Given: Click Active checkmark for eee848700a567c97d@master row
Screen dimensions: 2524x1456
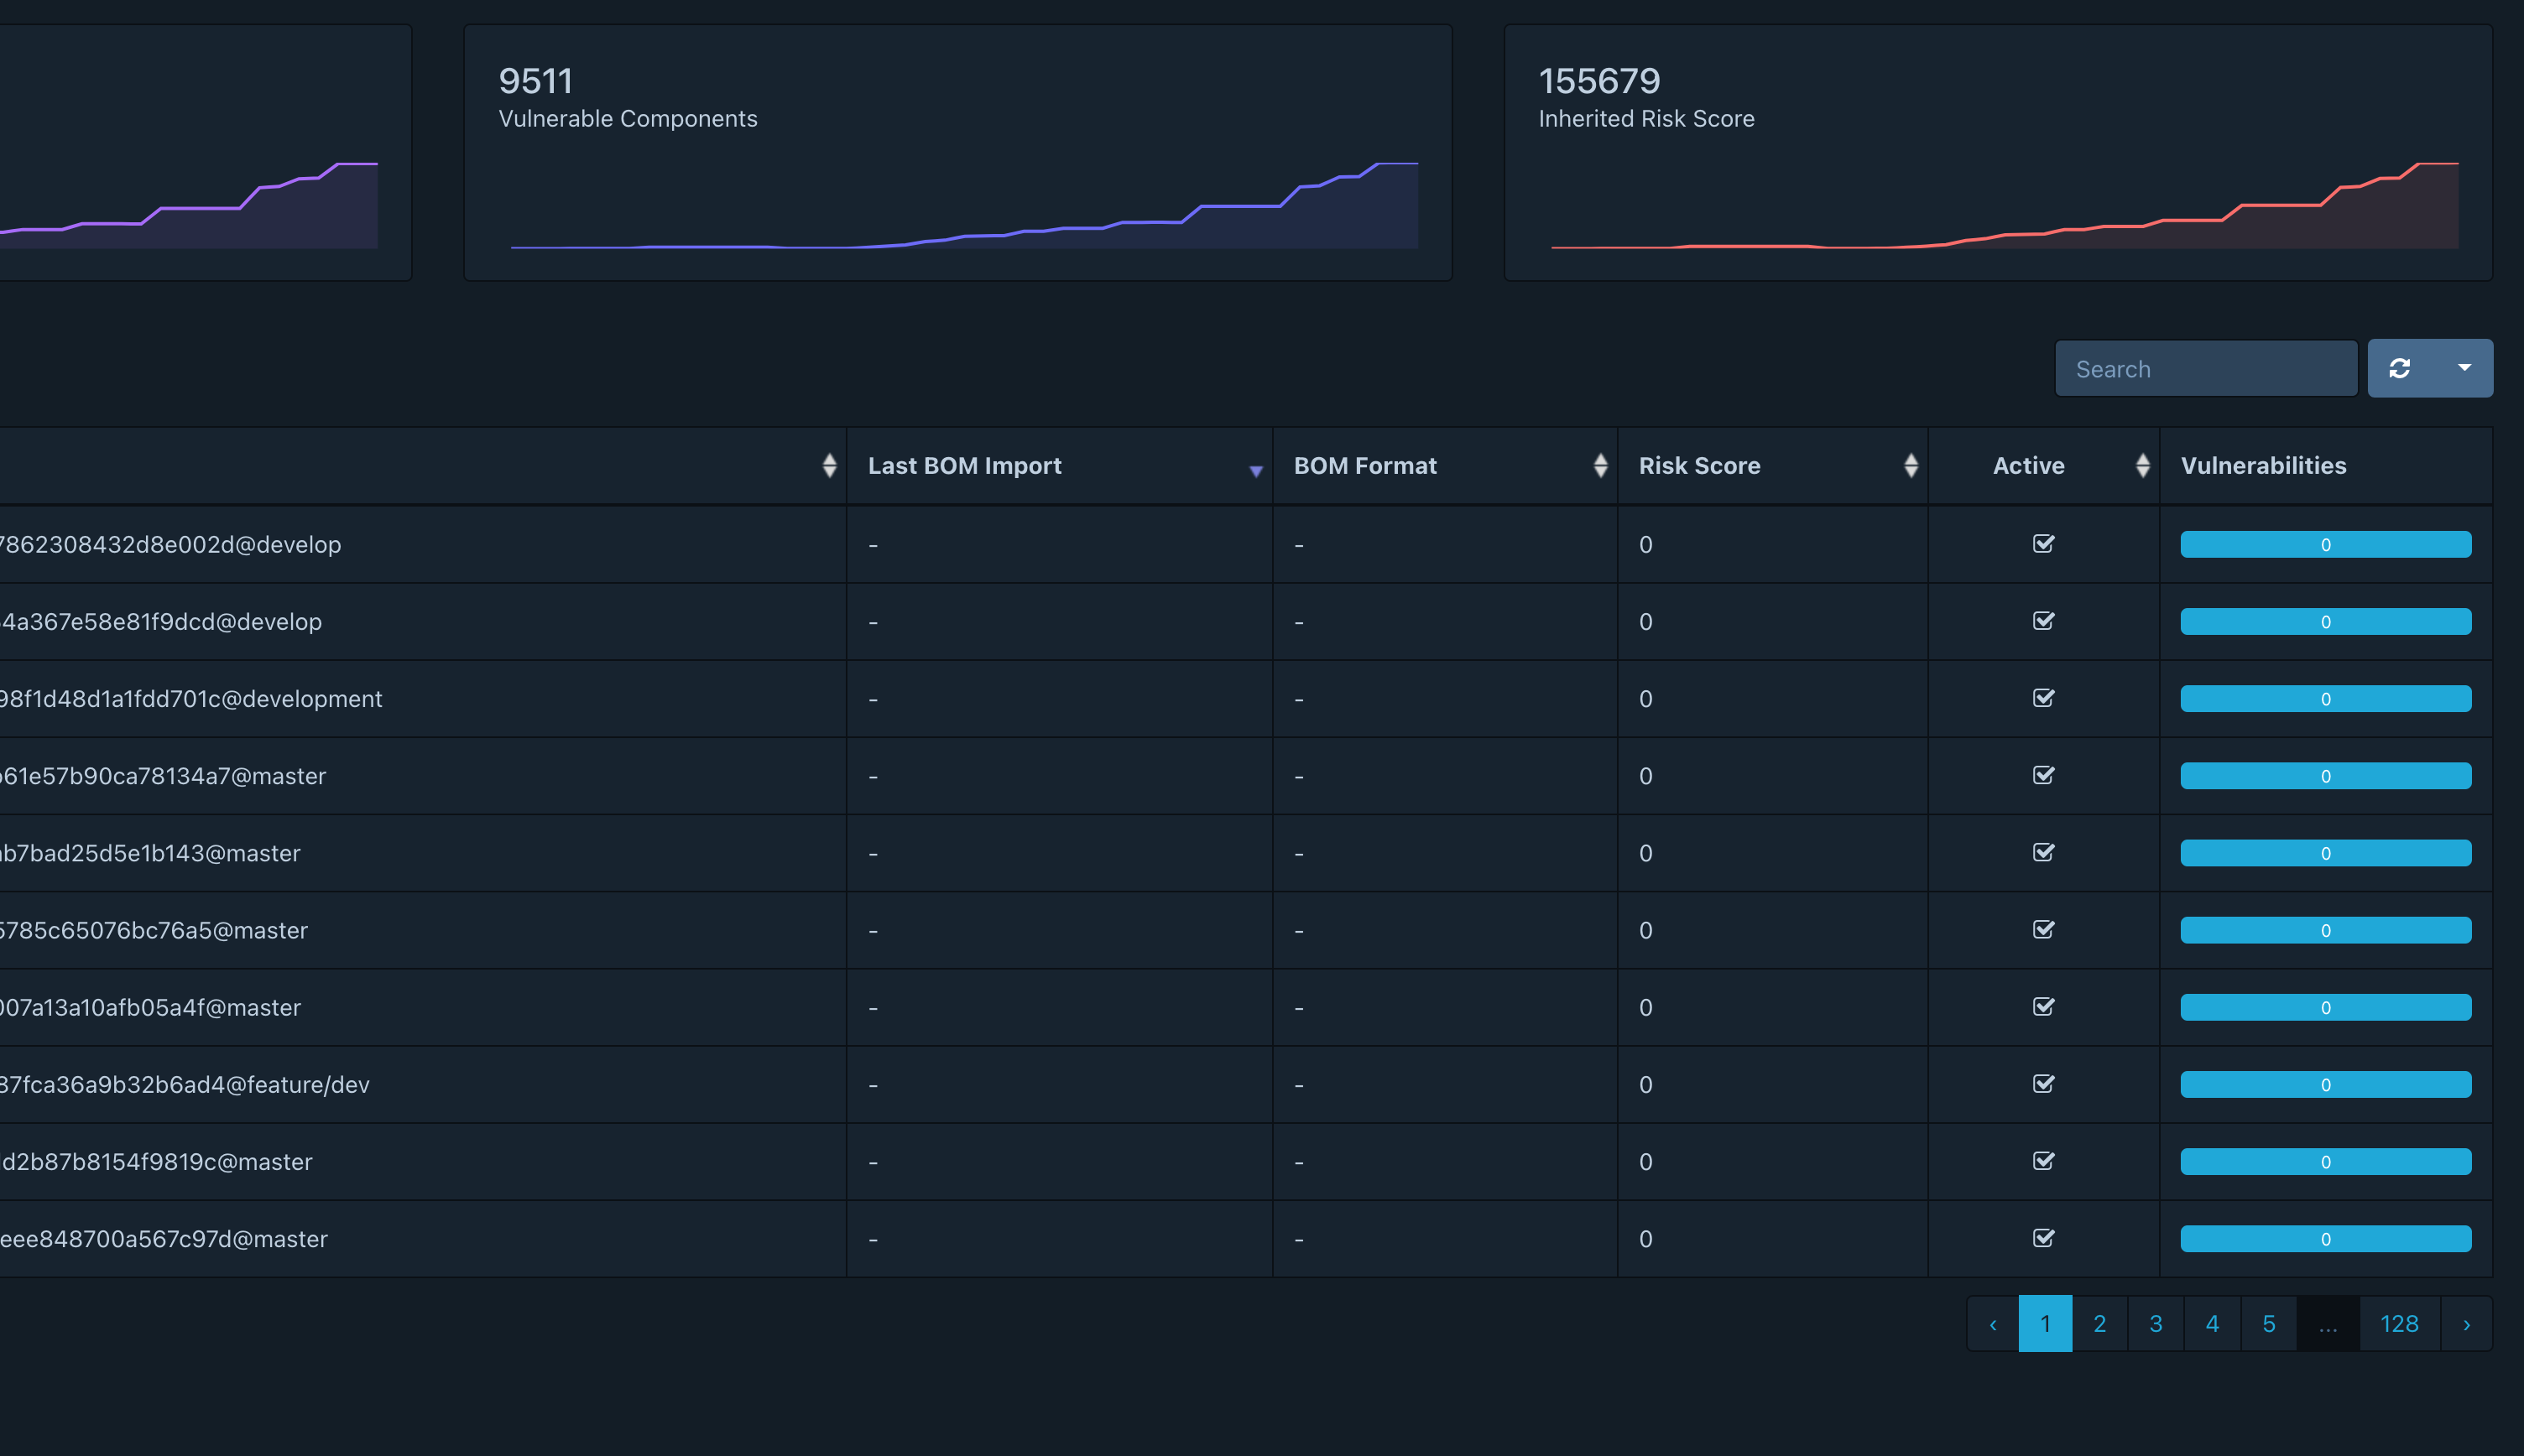Looking at the screenshot, I should (x=2043, y=1239).
